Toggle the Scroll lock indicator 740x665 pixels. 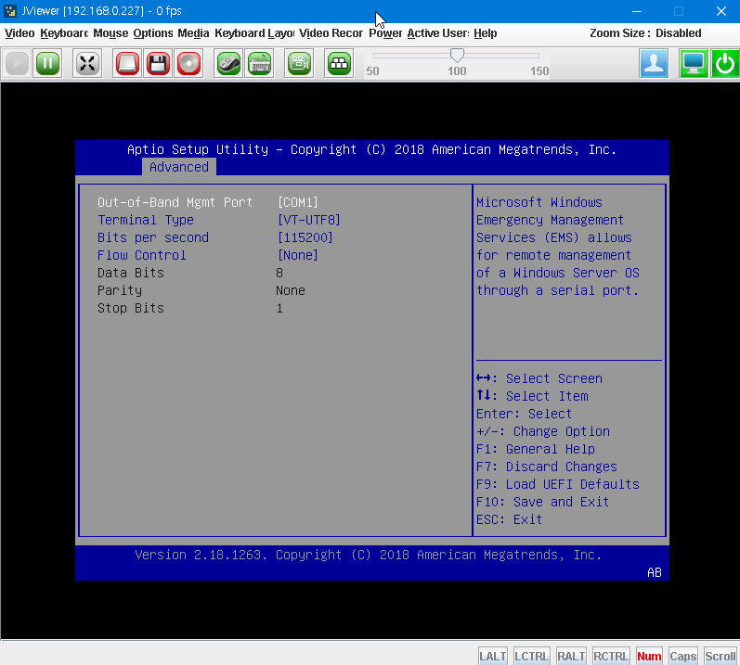pos(721,656)
